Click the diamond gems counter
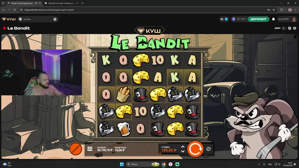The image size is (299, 168). click(x=224, y=19)
